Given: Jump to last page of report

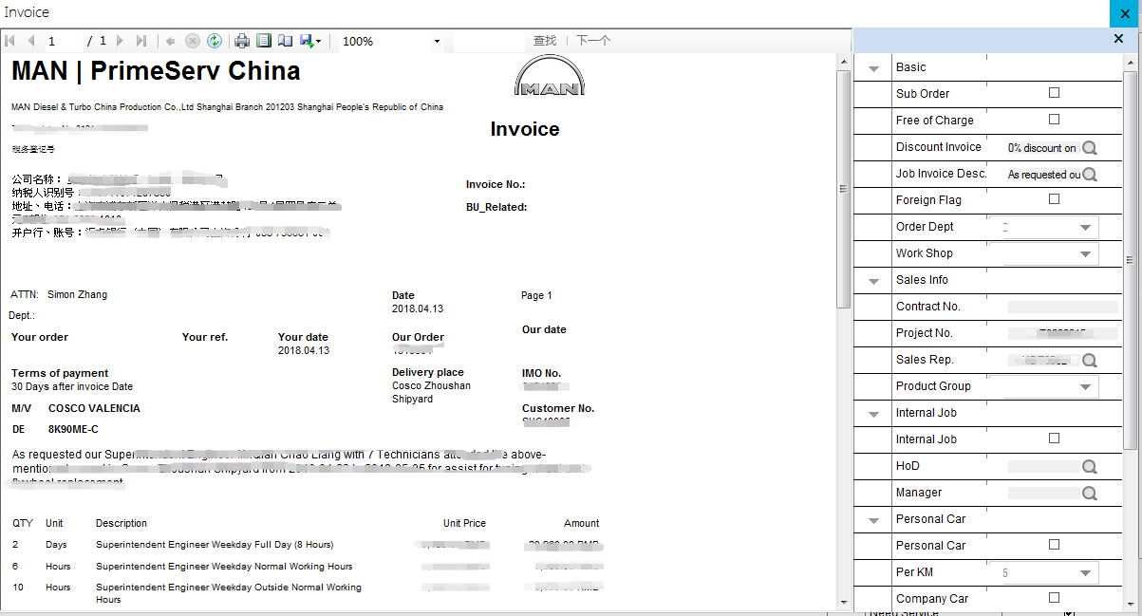Looking at the screenshot, I should click(x=141, y=41).
